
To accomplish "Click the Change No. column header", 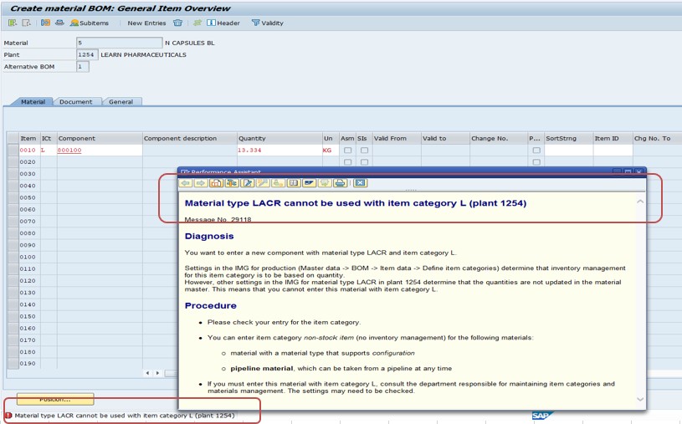I will tap(498, 138).
